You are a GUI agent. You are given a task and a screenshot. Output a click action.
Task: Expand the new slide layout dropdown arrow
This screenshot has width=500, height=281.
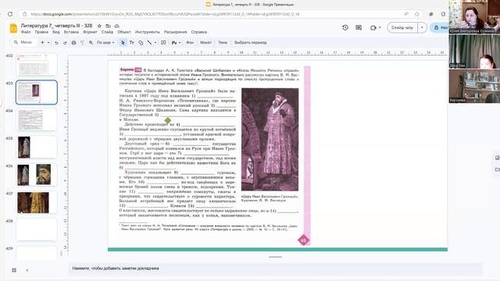pyautogui.click(x=48, y=42)
